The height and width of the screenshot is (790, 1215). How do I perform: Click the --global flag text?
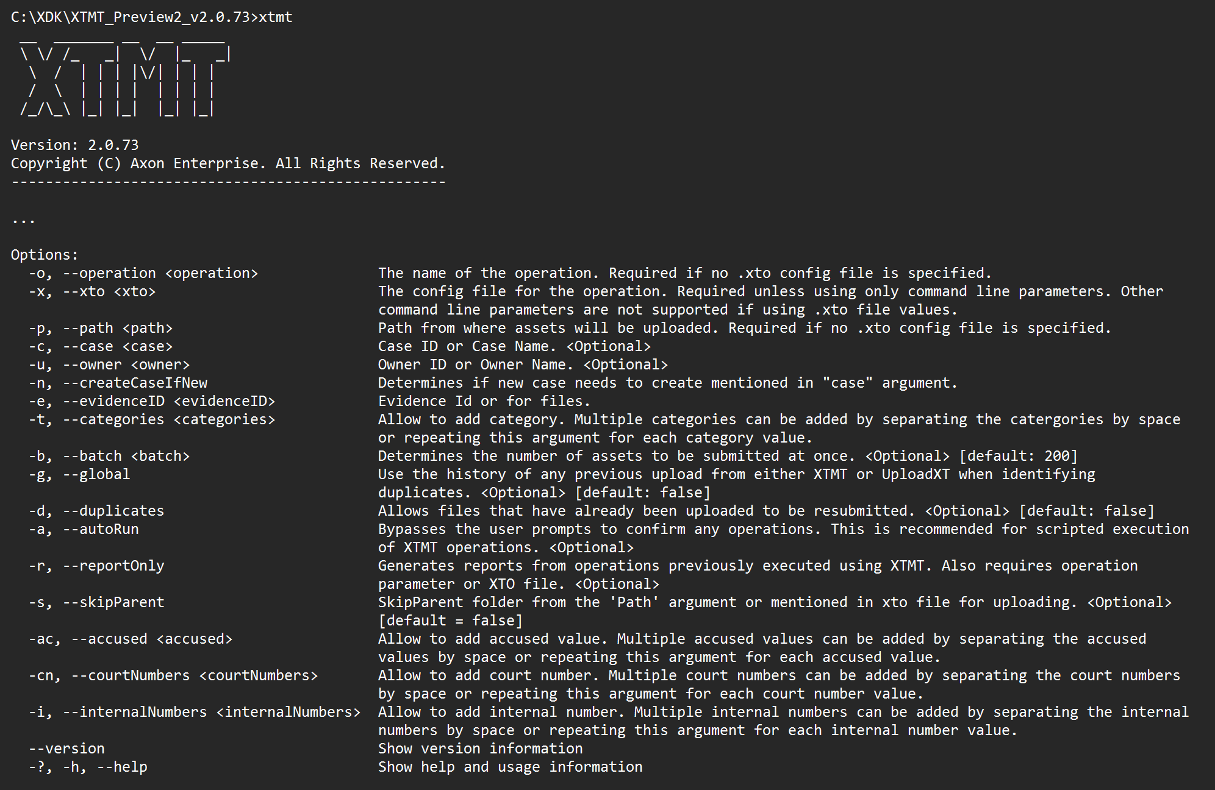pos(96,474)
